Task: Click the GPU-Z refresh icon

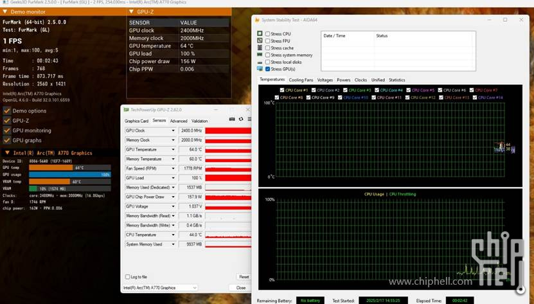Action: click(x=241, y=119)
